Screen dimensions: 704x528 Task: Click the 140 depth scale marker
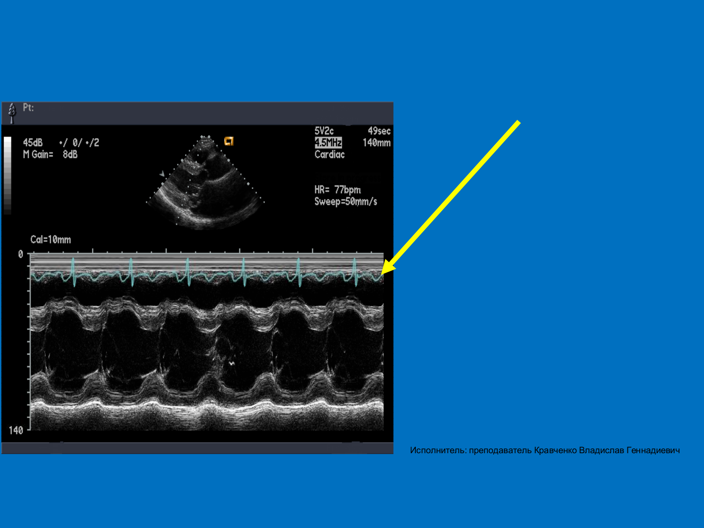[16, 430]
